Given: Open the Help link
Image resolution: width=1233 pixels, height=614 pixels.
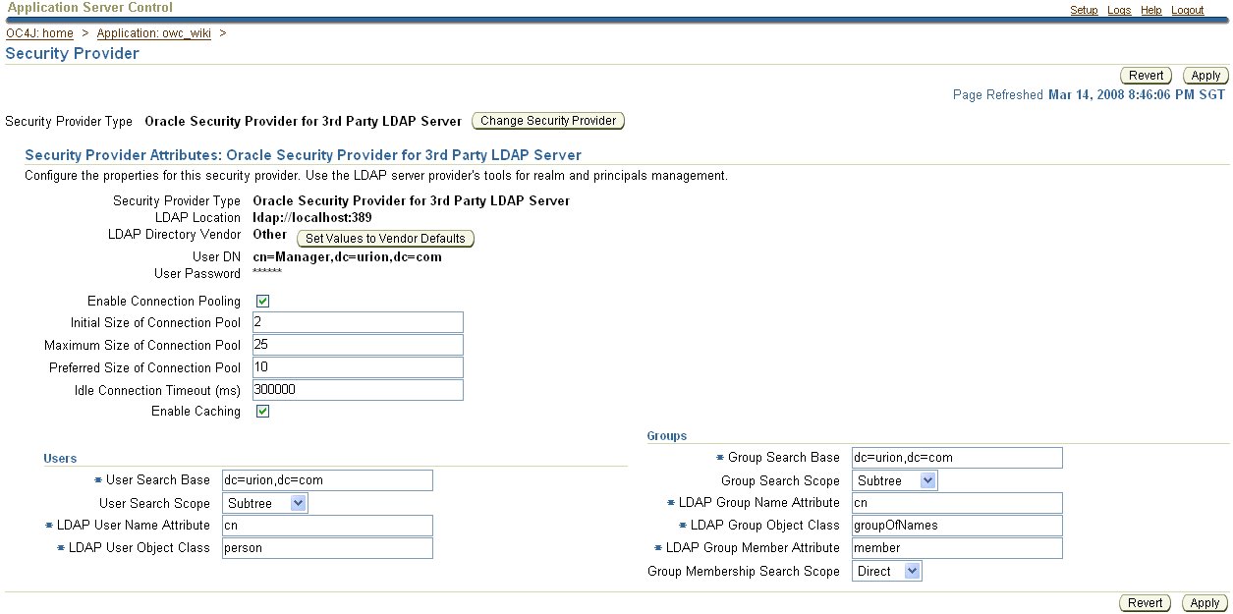Looking at the screenshot, I should coord(1151,10).
